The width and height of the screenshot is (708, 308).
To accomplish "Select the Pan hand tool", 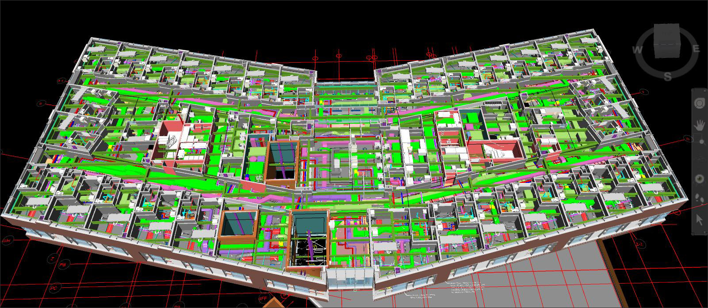I will (x=699, y=125).
